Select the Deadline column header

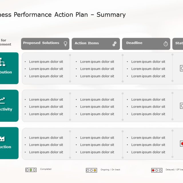(134, 43)
